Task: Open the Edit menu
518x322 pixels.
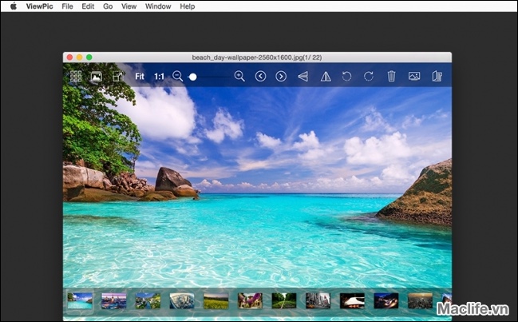Action: pyautogui.click(x=88, y=6)
